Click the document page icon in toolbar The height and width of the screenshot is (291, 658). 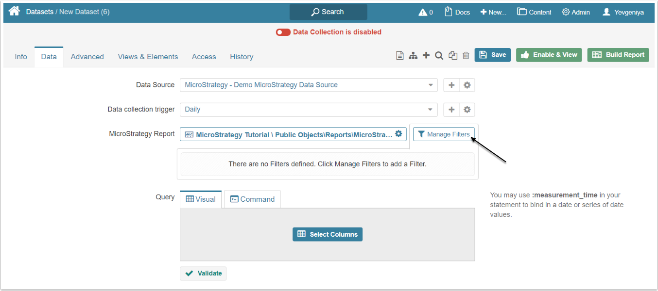coord(400,56)
